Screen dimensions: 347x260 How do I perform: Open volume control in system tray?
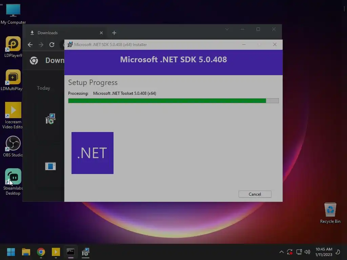tap(307, 252)
